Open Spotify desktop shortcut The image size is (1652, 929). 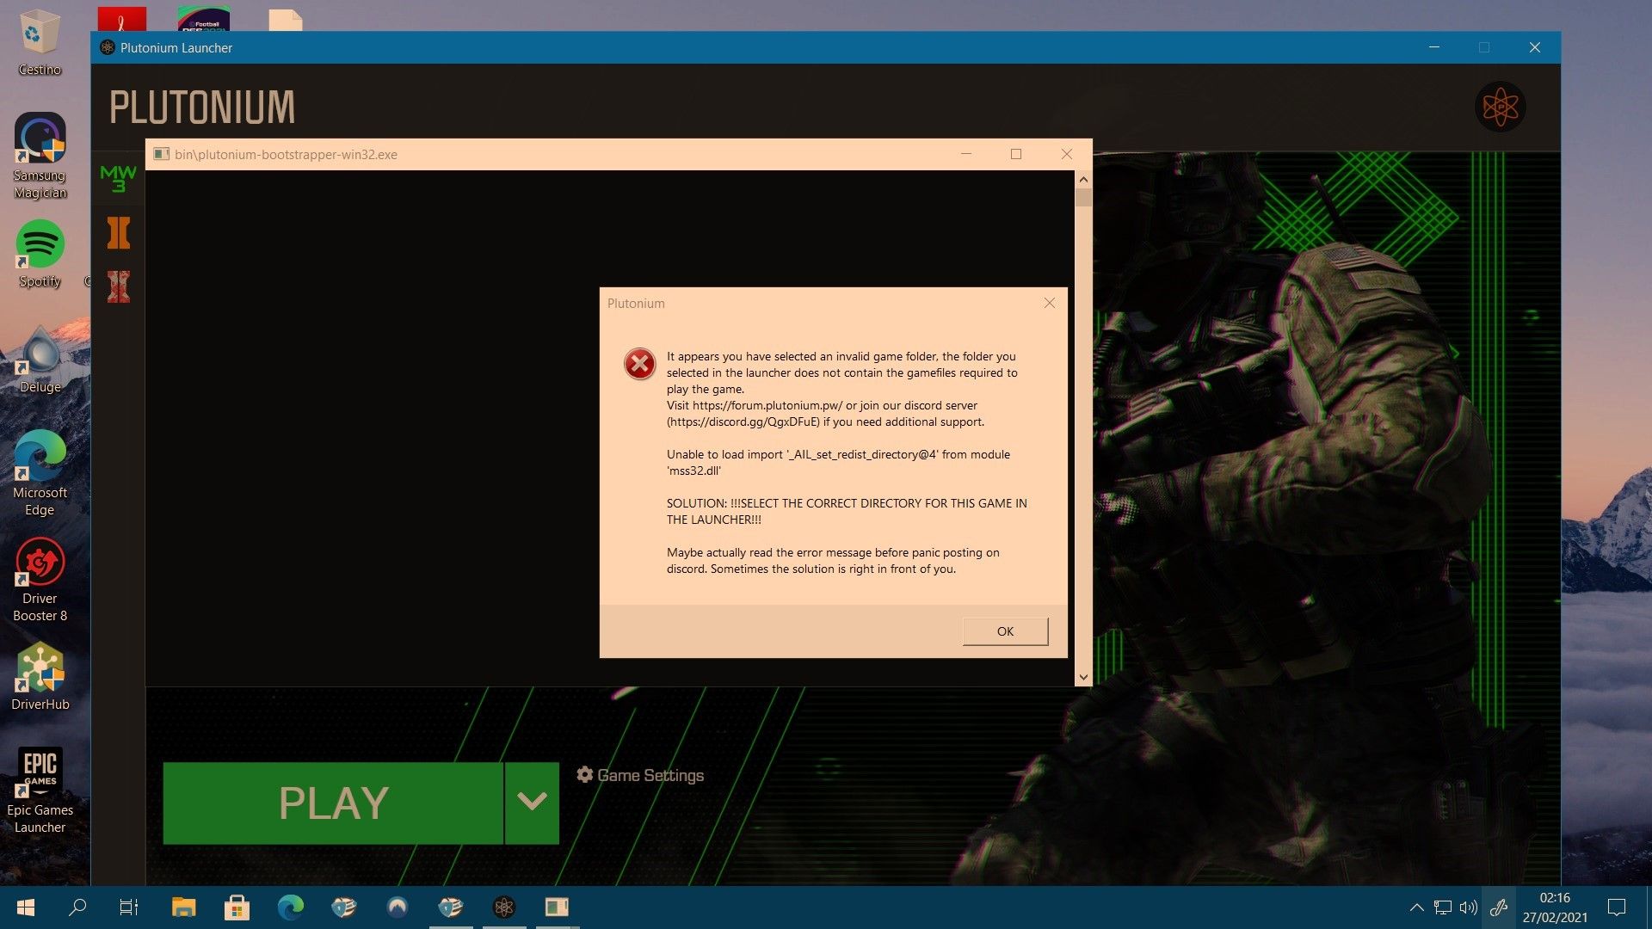(40, 245)
